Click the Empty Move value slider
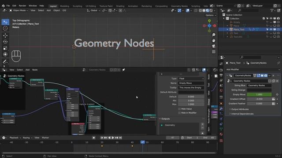The height and width of the screenshot is (158, 282). [x=259, y=94]
